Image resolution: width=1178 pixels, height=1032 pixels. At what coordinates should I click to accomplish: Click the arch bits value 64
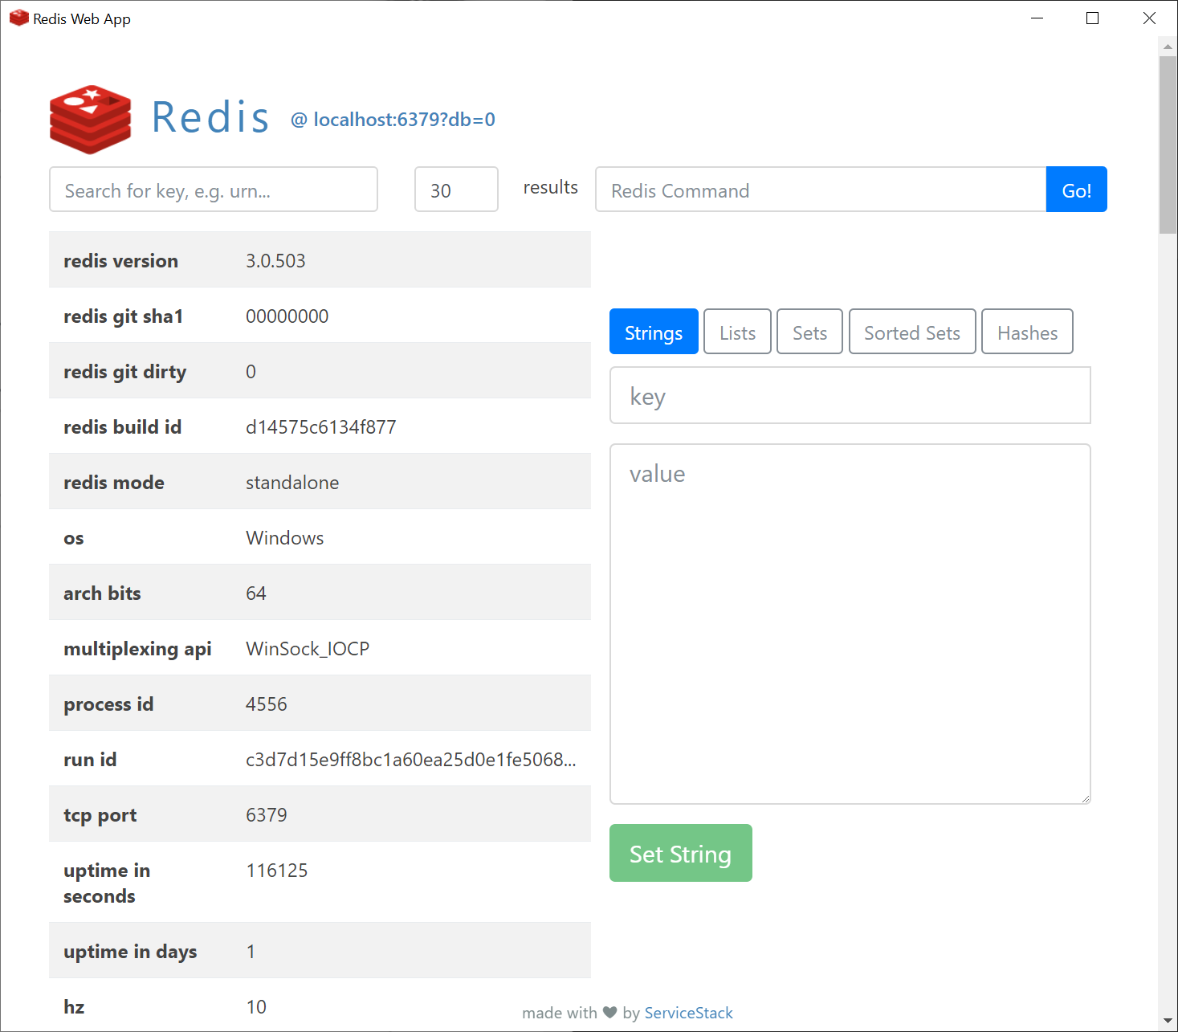(256, 594)
